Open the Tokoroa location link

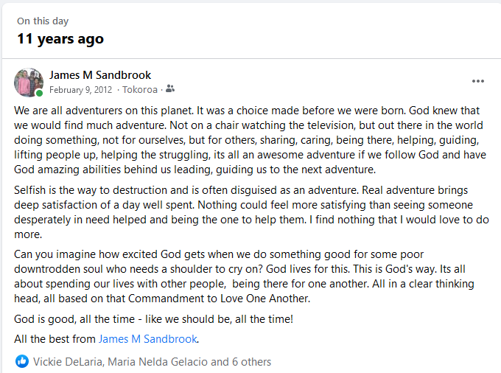[140, 90]
